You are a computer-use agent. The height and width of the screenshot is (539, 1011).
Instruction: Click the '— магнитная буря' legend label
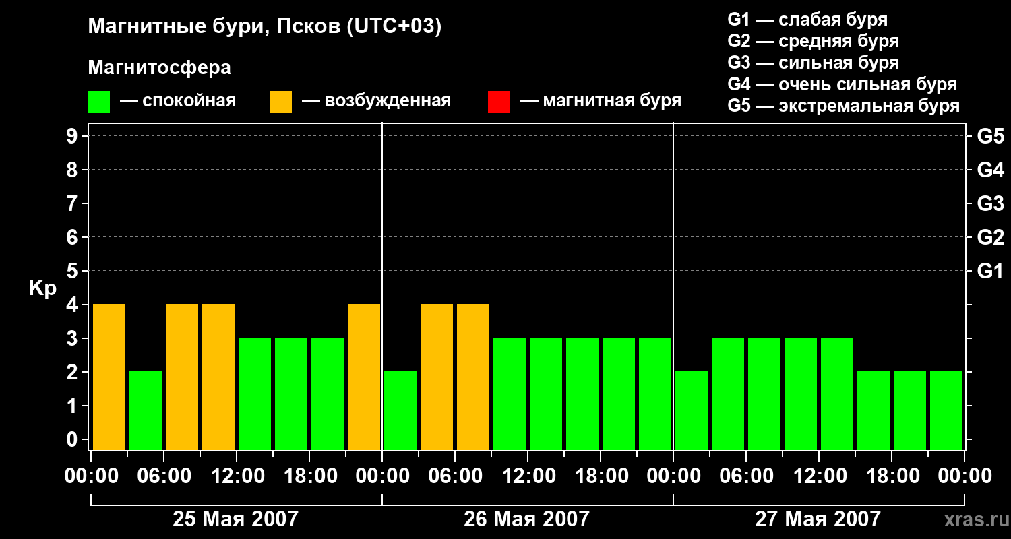(601, 101)
